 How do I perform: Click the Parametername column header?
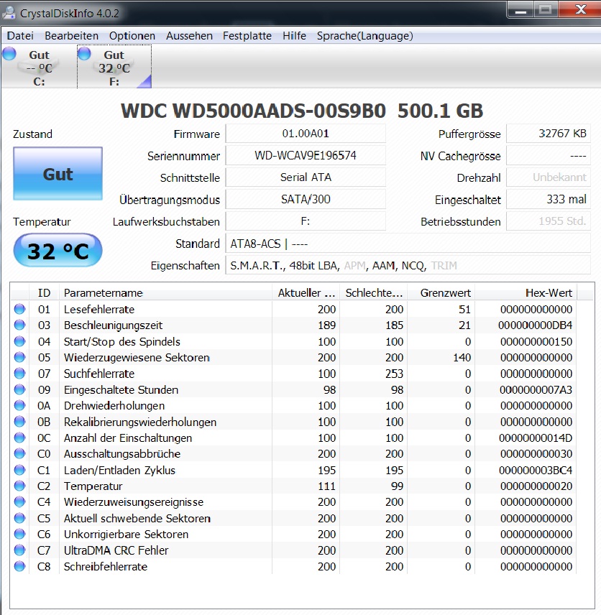tap(165, 292)
